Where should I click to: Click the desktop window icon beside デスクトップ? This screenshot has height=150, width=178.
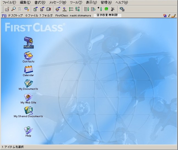(x=4, y=16)
